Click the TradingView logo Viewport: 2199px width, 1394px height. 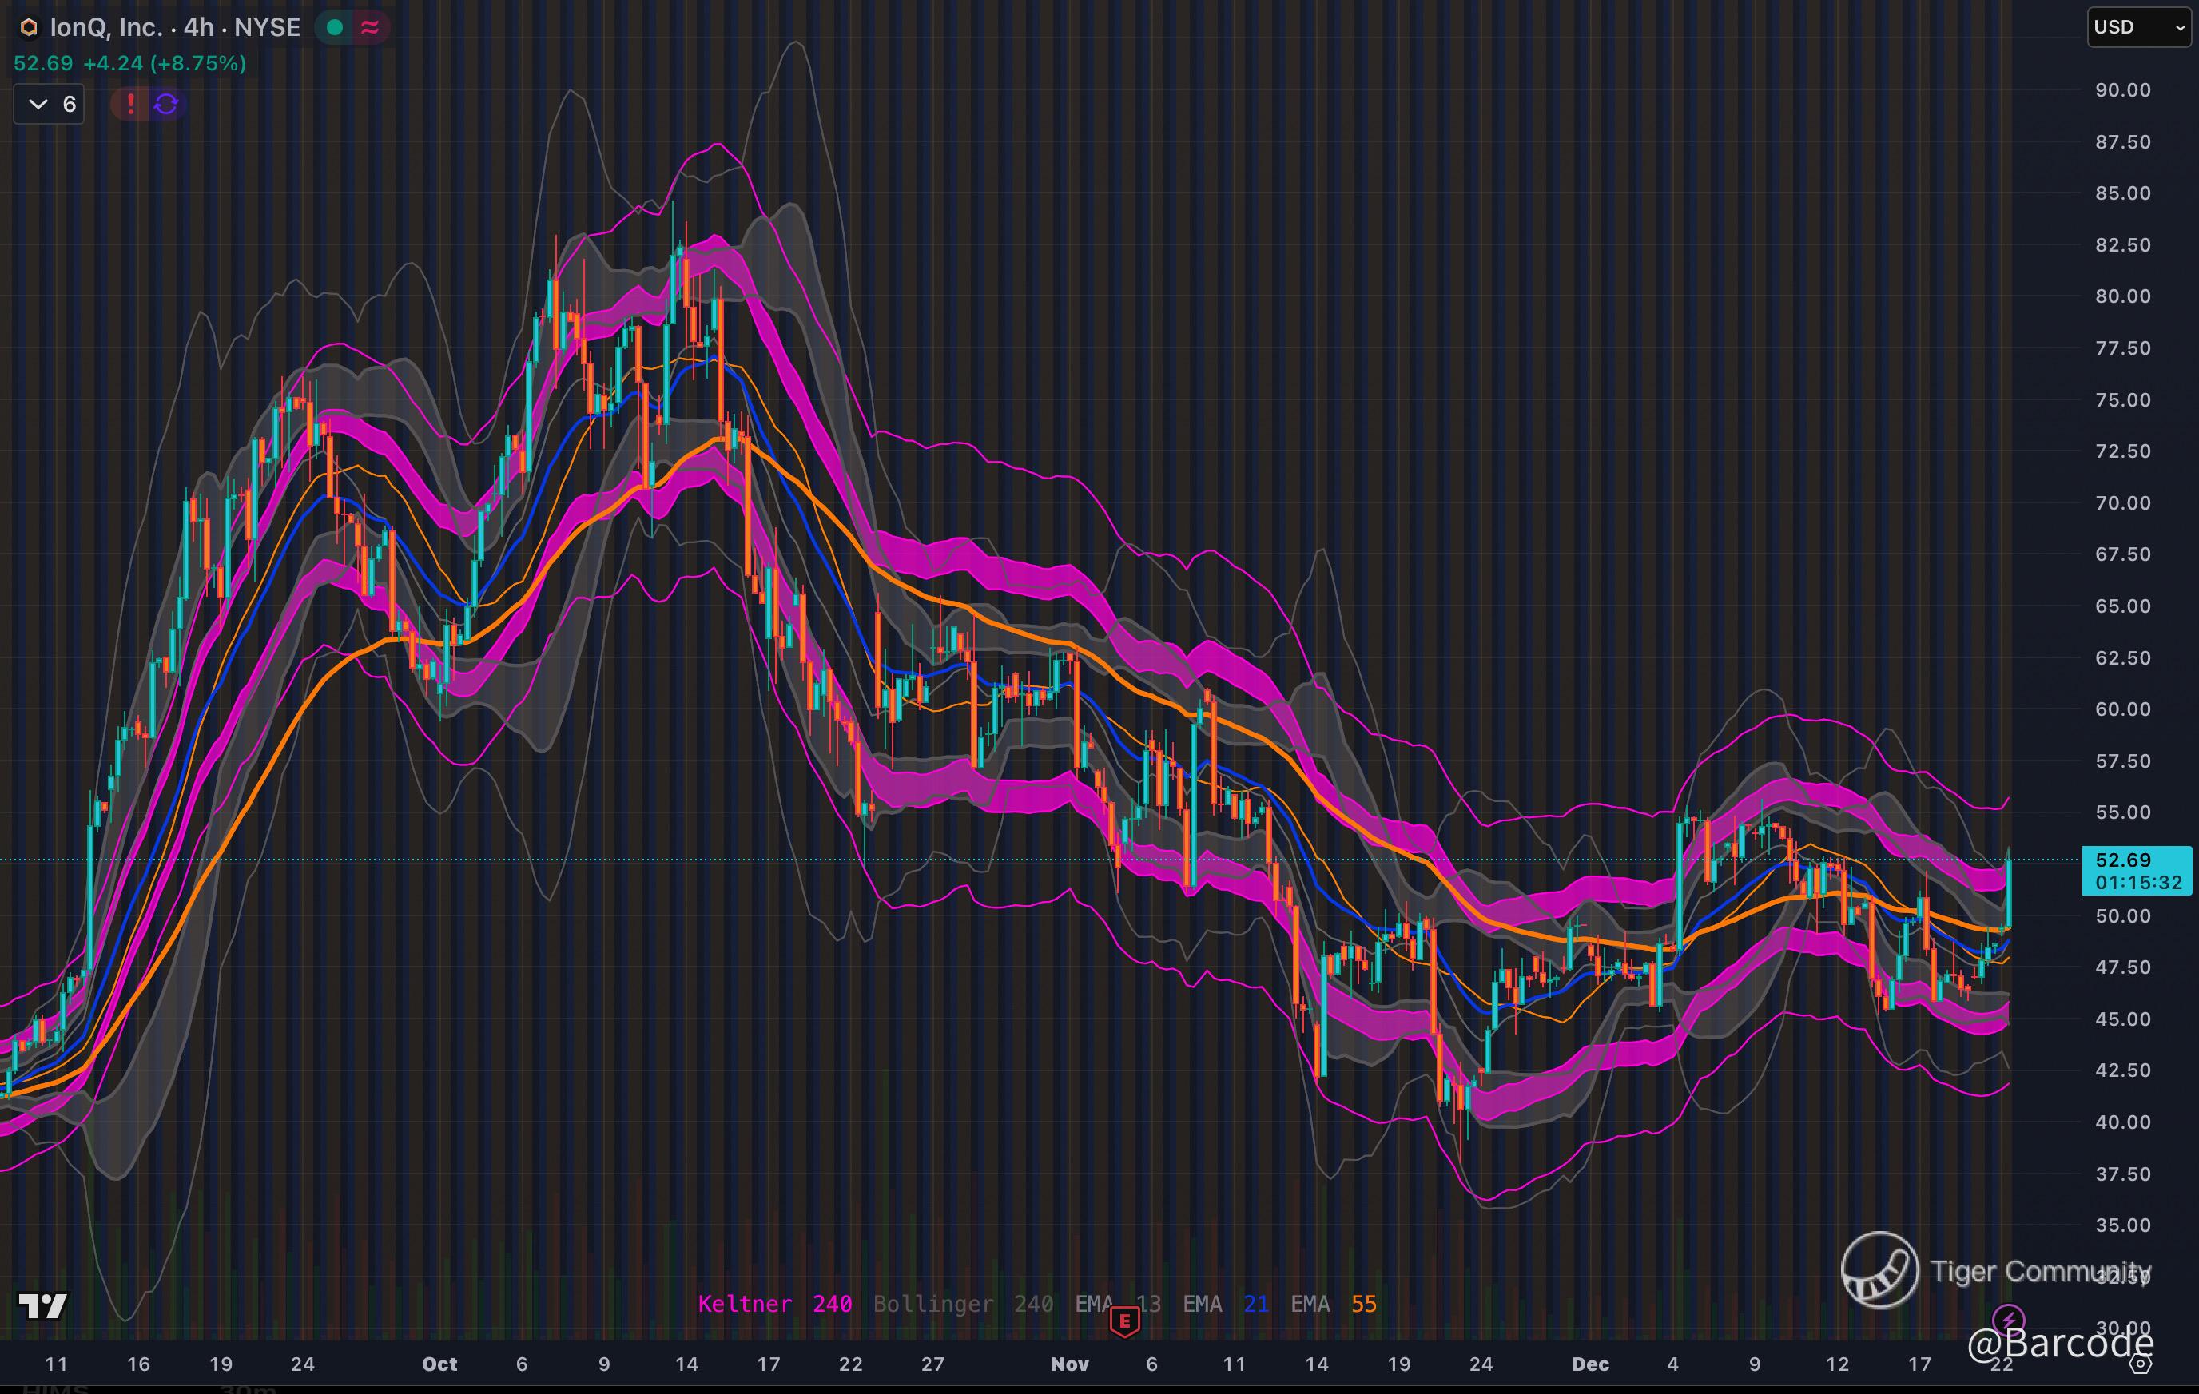coord(43,1305)
